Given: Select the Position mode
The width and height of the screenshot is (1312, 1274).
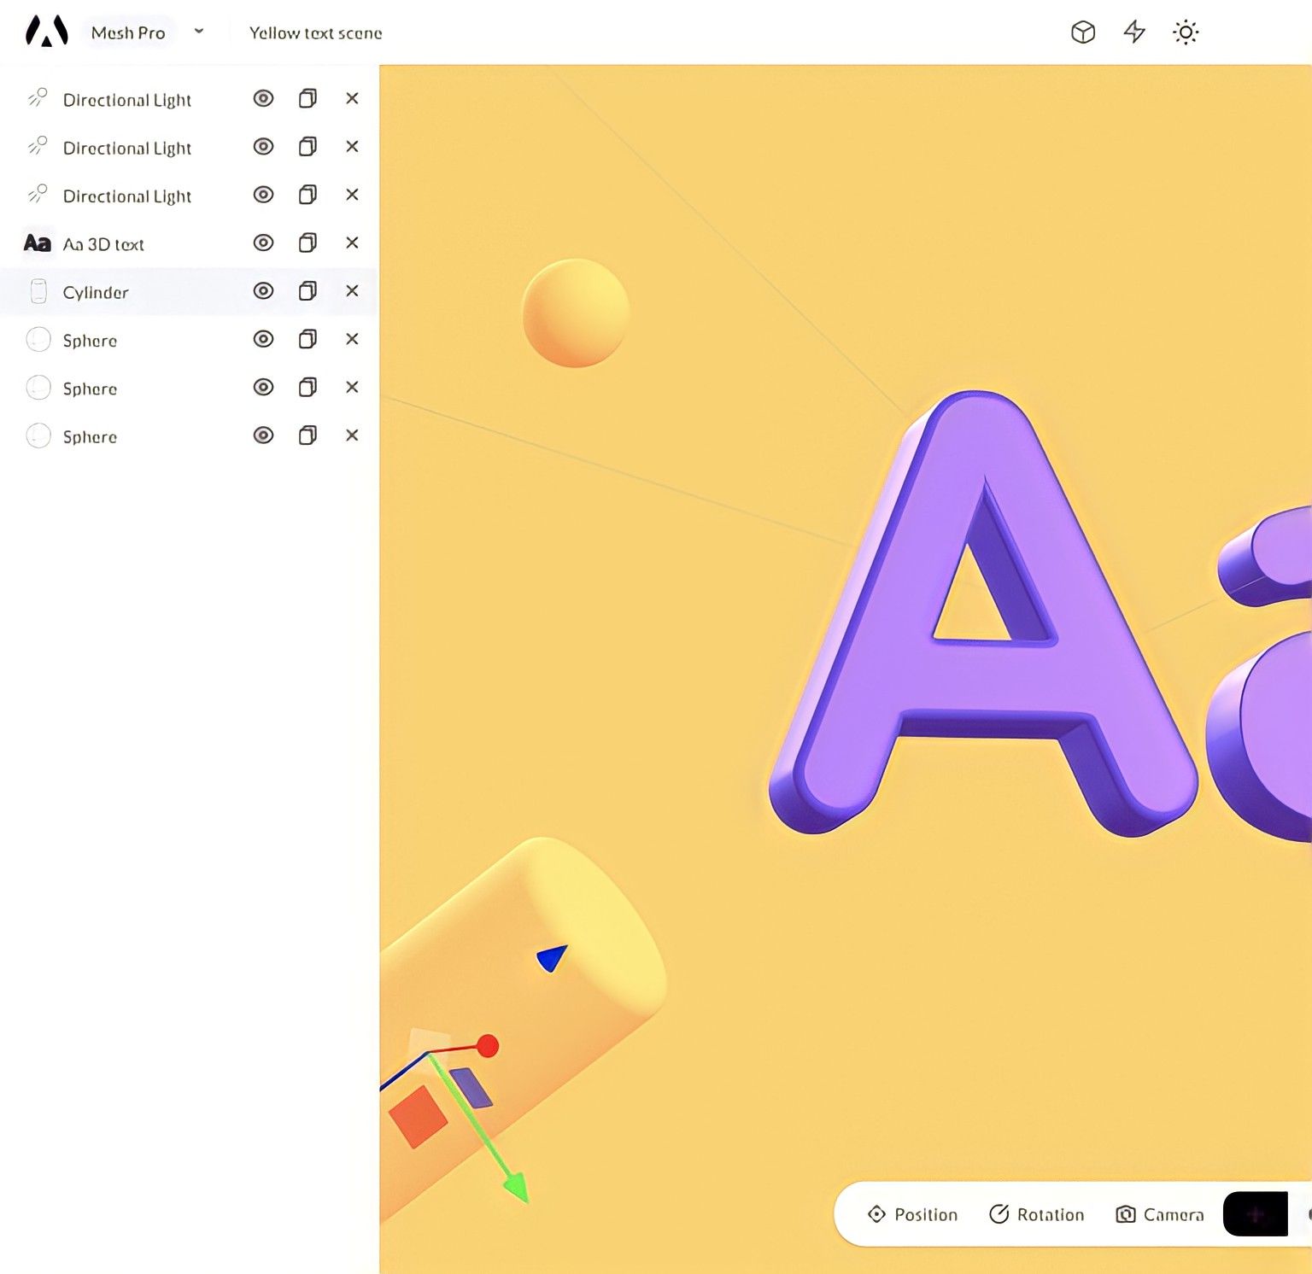Looking at the screenshot, I should click(912, 1214).
